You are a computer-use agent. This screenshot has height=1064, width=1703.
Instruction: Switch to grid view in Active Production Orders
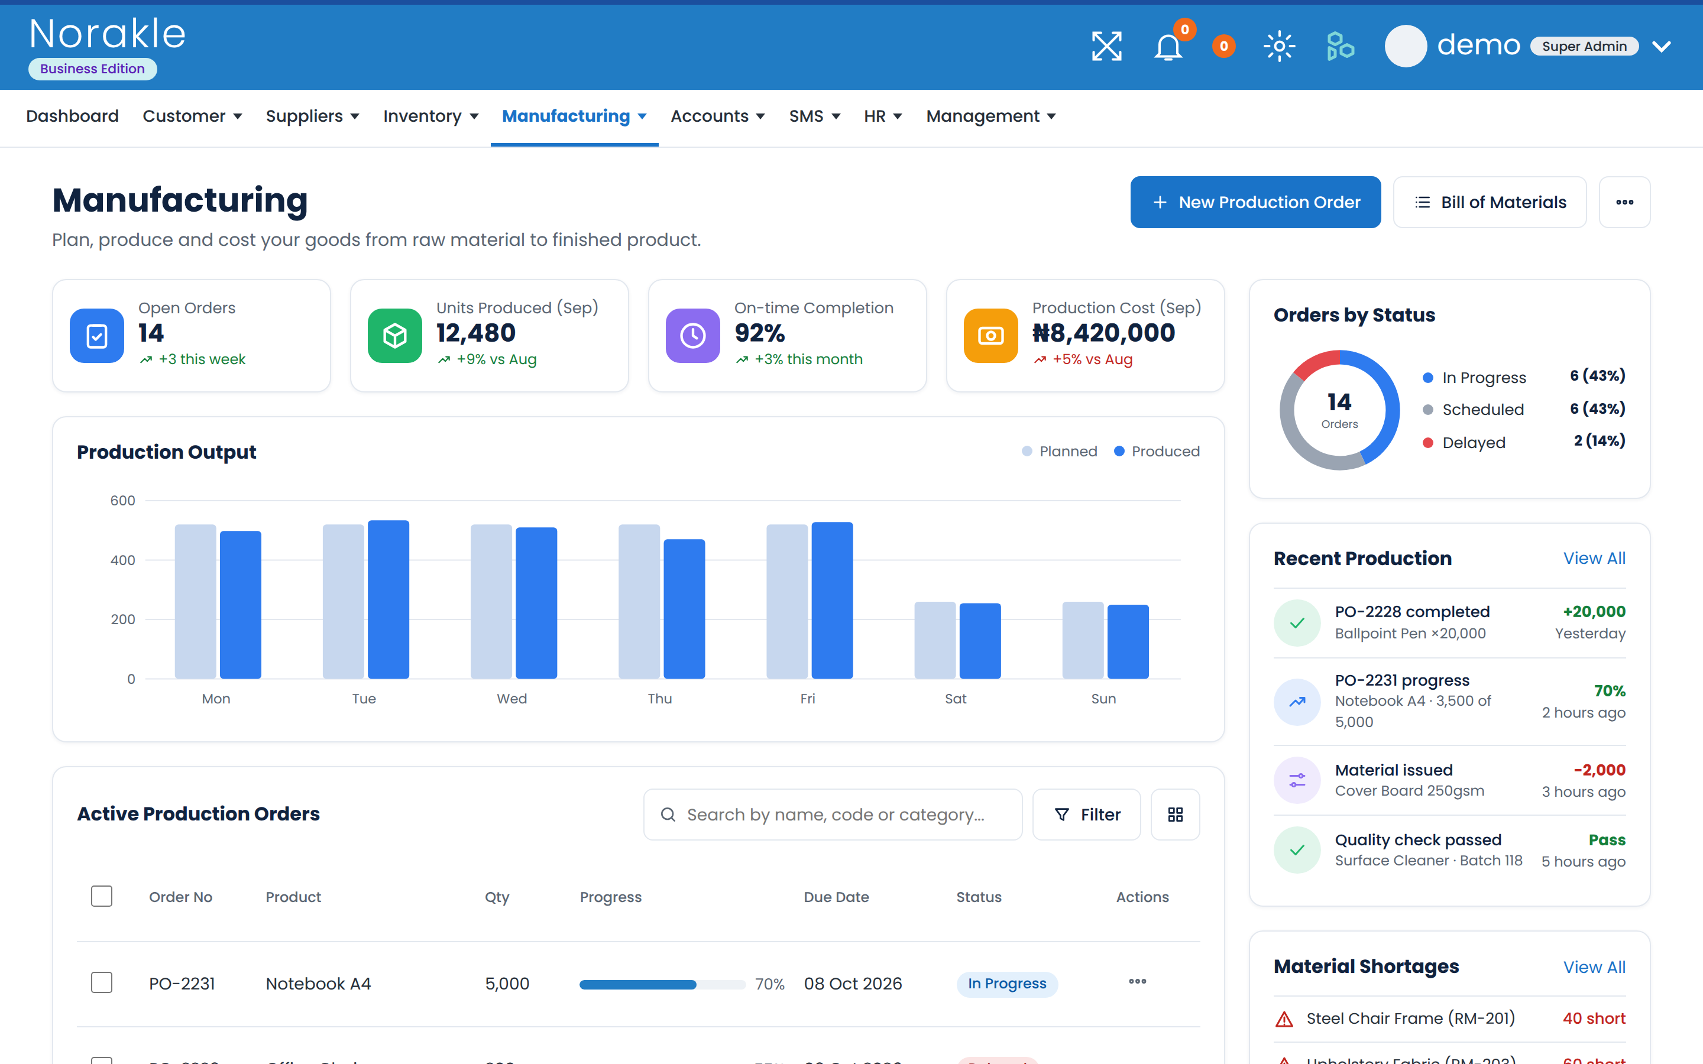1175,814
